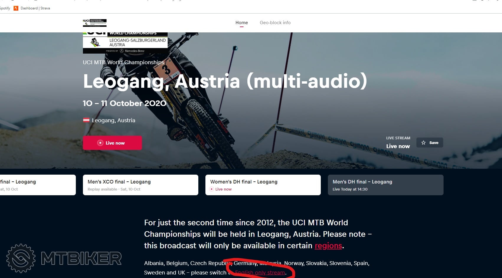Open the Women's DH final card
Screen dimensions: 502x278
click(263, 185)
